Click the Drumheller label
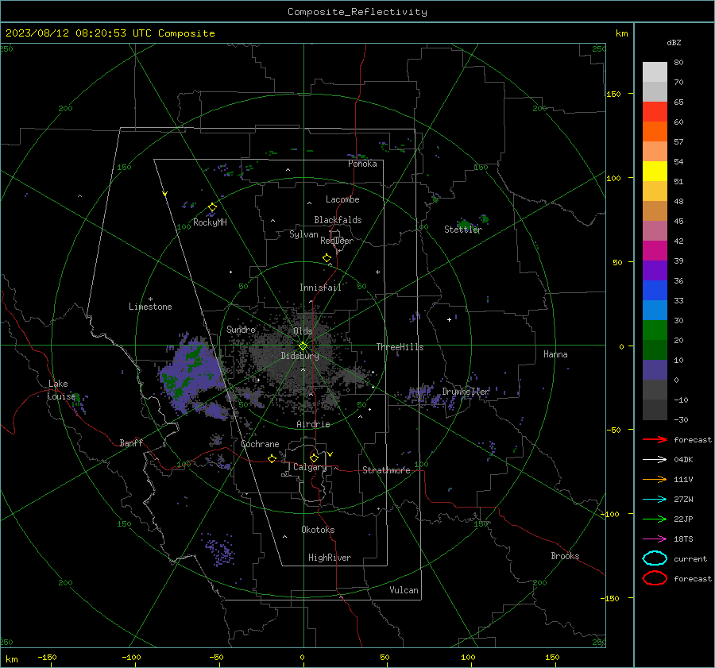 466,392
